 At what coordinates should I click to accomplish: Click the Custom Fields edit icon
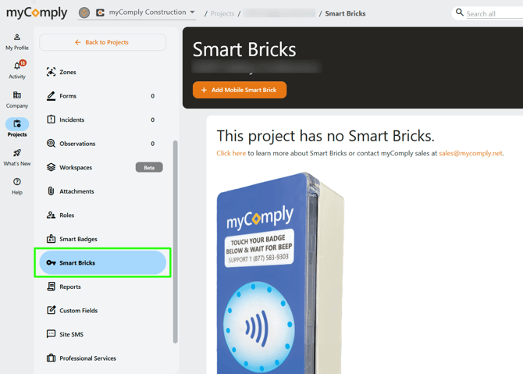click(51, 310)
